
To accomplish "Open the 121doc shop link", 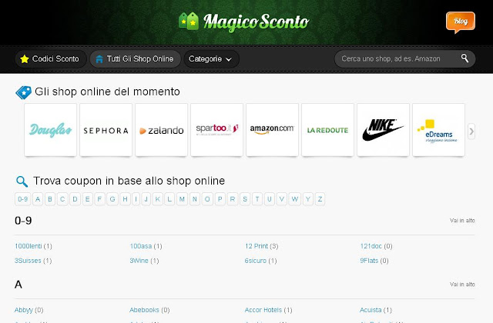I will pos(371,246).
